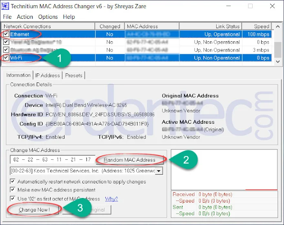Click the MAC address input field
The height and width of the screenshot is (225, 284).
point(53,160)
